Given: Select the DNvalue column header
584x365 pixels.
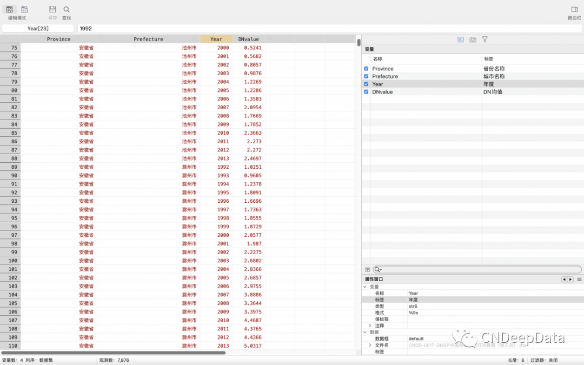Looking at the screenshot, I should (248, 39).
